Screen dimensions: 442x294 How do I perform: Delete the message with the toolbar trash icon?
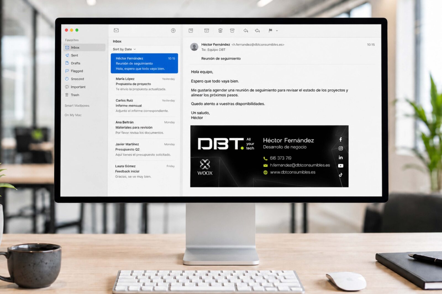coord(220,31)
